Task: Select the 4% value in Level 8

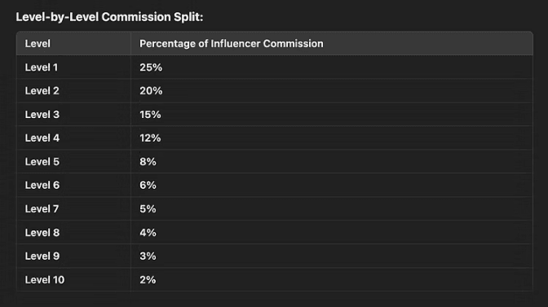Action: click(148, 232)
